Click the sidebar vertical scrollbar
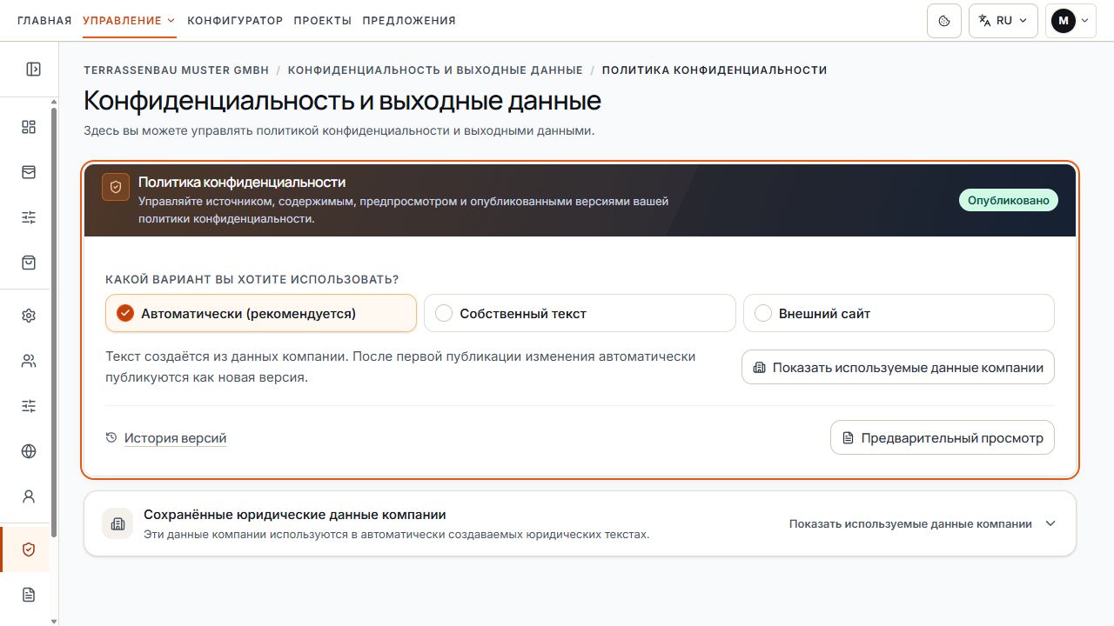The width and height of the screenshot is (1114, 626). tap(55, 322)
